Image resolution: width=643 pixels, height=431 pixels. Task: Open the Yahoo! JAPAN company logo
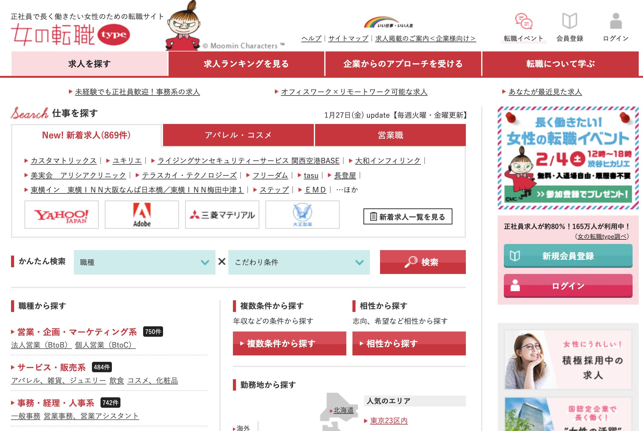coord(61,215)
